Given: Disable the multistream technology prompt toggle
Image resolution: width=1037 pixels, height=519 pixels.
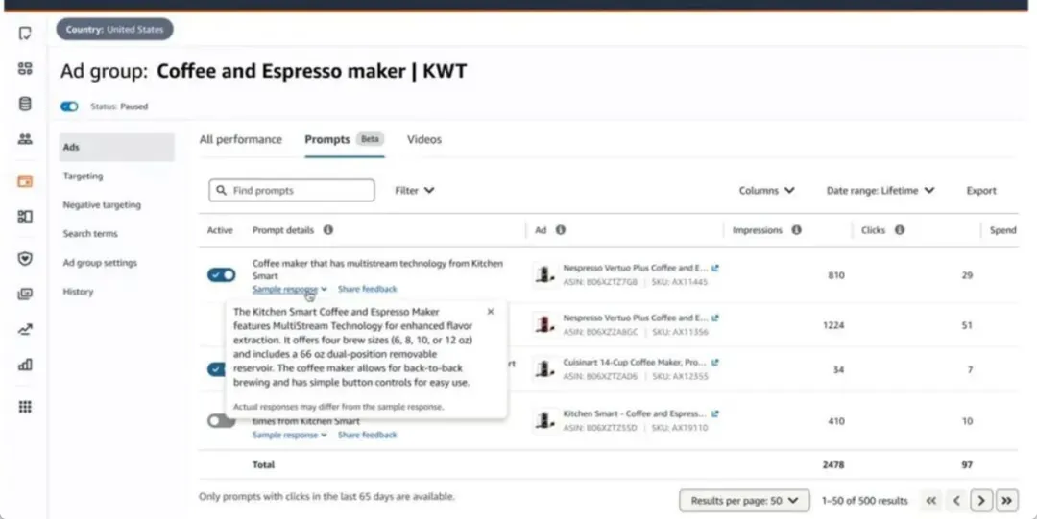Looking at the screenshot, I should [x=222, y=275].
